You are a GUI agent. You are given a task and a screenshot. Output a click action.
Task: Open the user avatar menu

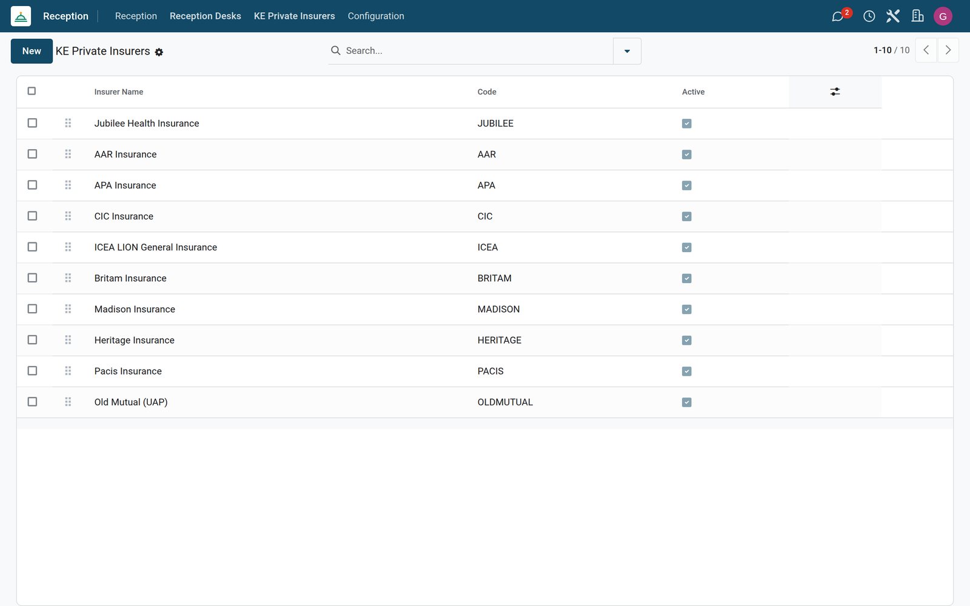pyautogui.click(x=943, y=16)
